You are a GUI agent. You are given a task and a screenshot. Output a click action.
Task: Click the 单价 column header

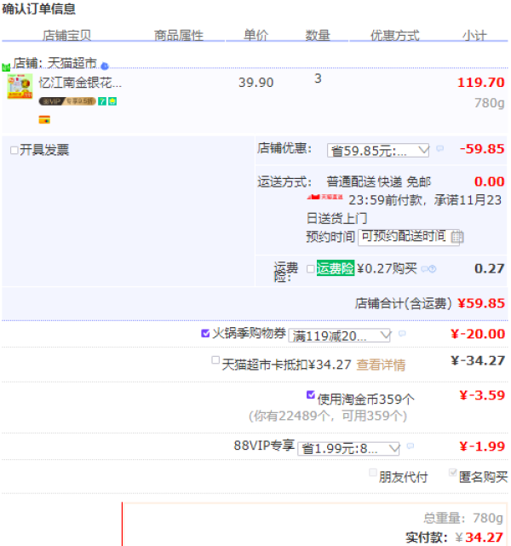pos(255,36)
